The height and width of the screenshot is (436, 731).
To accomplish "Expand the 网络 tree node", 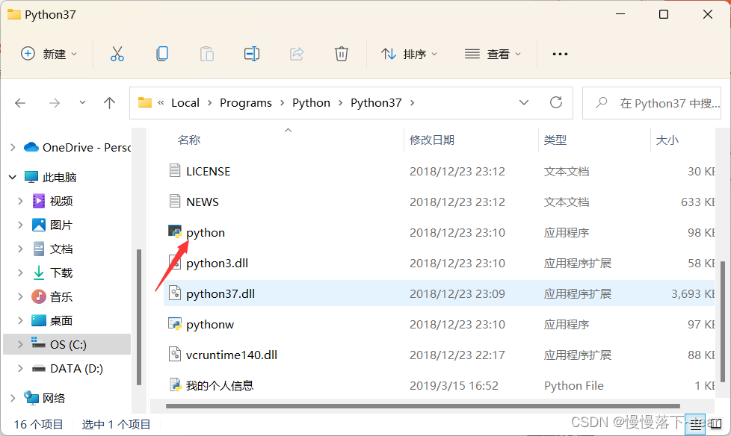I will point(13,398).
